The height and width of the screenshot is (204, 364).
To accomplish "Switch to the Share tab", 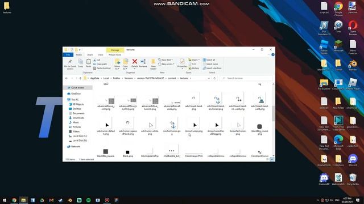I will (x=90, y=55).
